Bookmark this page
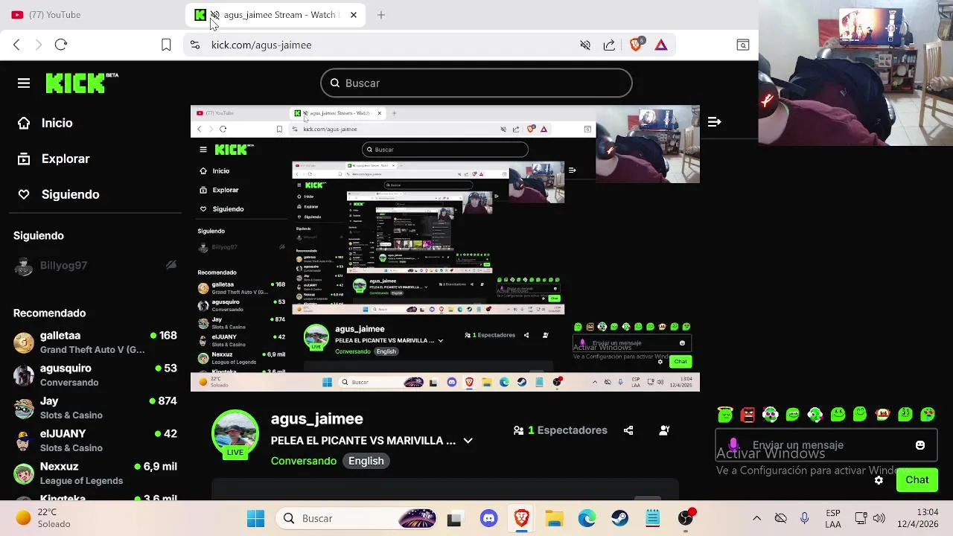953x536 pixels. pyautogui.click(x=166, y=45)
